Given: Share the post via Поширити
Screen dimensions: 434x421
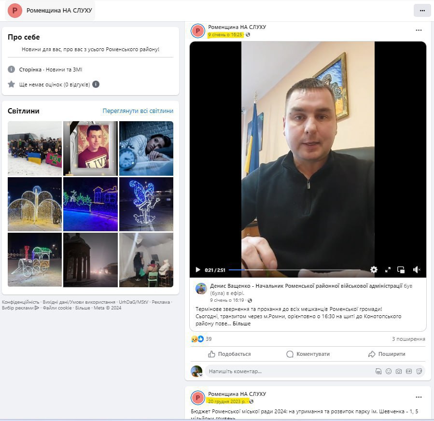Looking at the screenshot, I should point(386,354).
